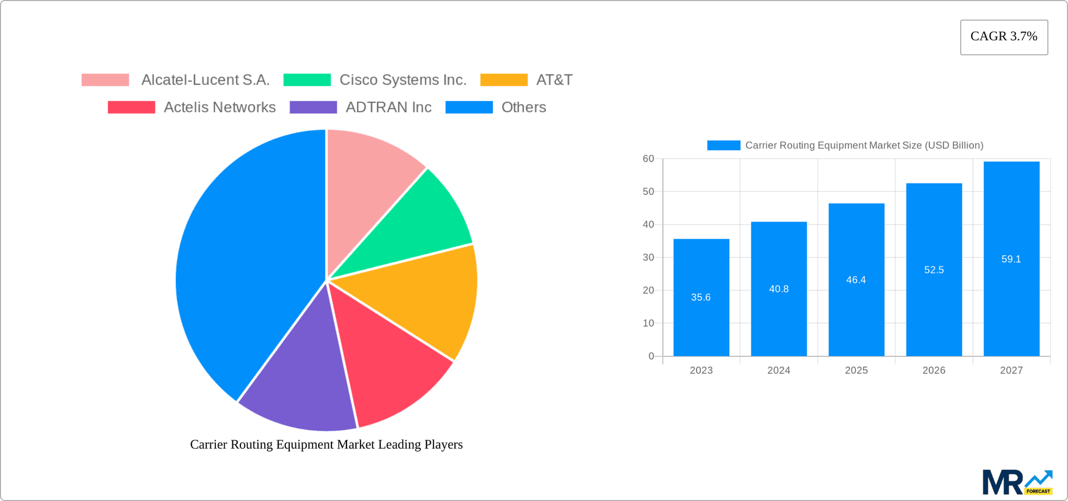
Task: Click the 2023 axis label to expand details
Action: pyautogui.click(x=701, y=370)
